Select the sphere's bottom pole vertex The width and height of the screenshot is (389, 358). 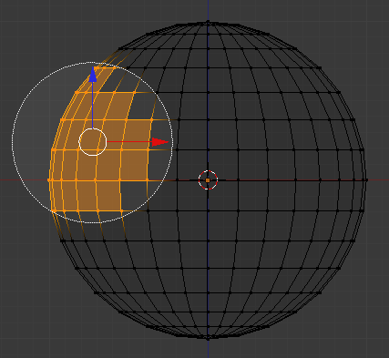click(208, 338)
